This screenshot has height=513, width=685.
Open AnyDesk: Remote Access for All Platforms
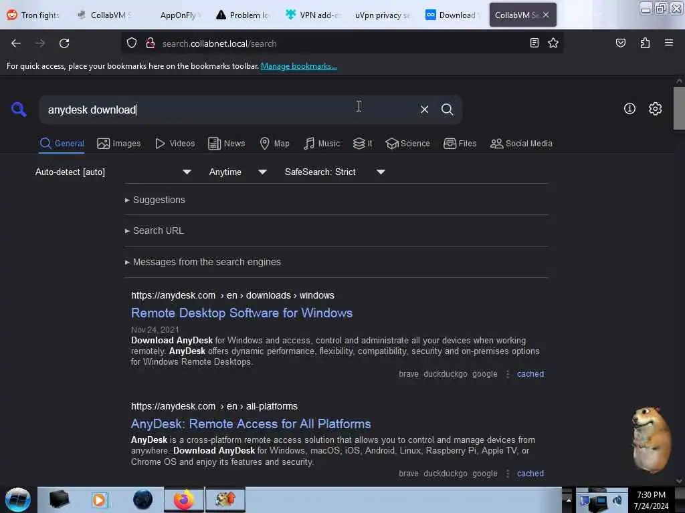click(251, 423)
